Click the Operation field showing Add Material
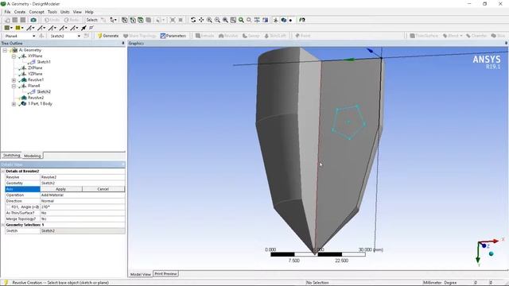Screen dimensions: 509x286 pyautogui.click(x=83, y=195)
